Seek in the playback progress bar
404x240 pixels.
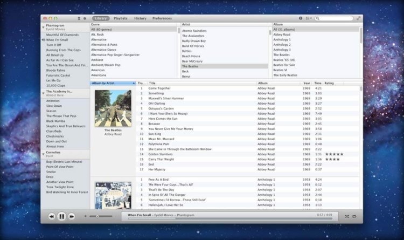point(230,218)
